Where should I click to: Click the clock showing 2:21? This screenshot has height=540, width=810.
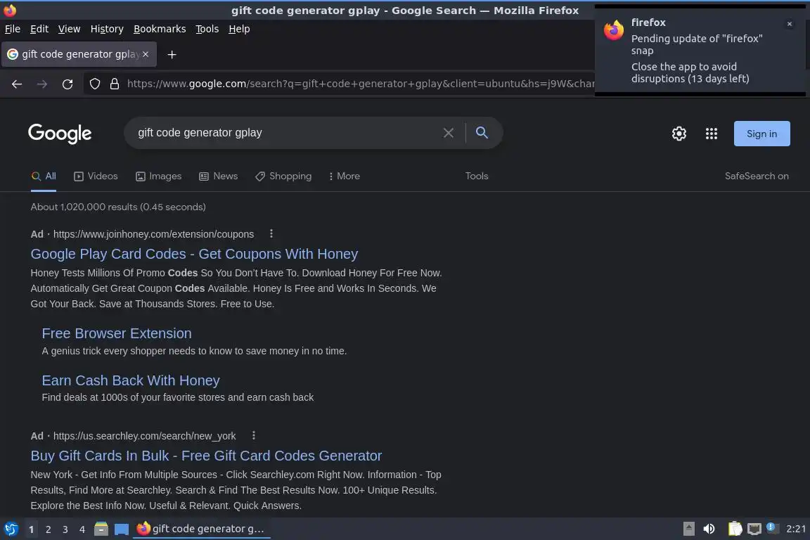(796, 529)
